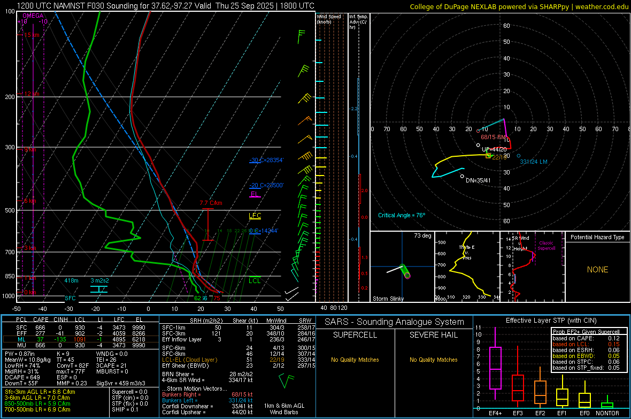Click the 73 deg Storm Slinky value

422,235
